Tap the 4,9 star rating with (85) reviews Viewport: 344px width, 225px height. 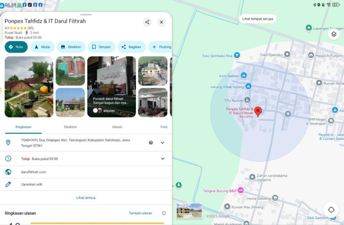click(19, 28)
